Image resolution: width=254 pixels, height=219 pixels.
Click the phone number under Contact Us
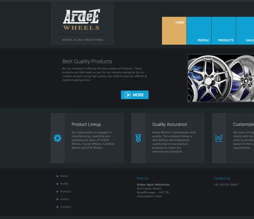coord(226,184)
